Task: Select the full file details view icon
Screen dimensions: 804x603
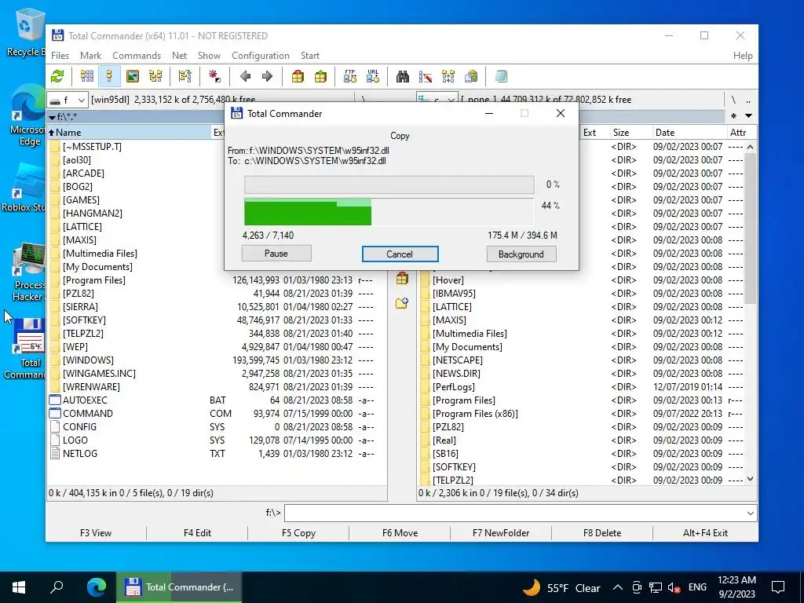Action: (x=109, y=76)
